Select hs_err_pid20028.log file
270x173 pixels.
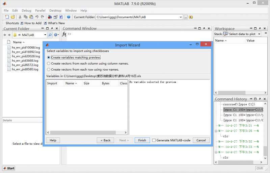click(x=26, y=56)
